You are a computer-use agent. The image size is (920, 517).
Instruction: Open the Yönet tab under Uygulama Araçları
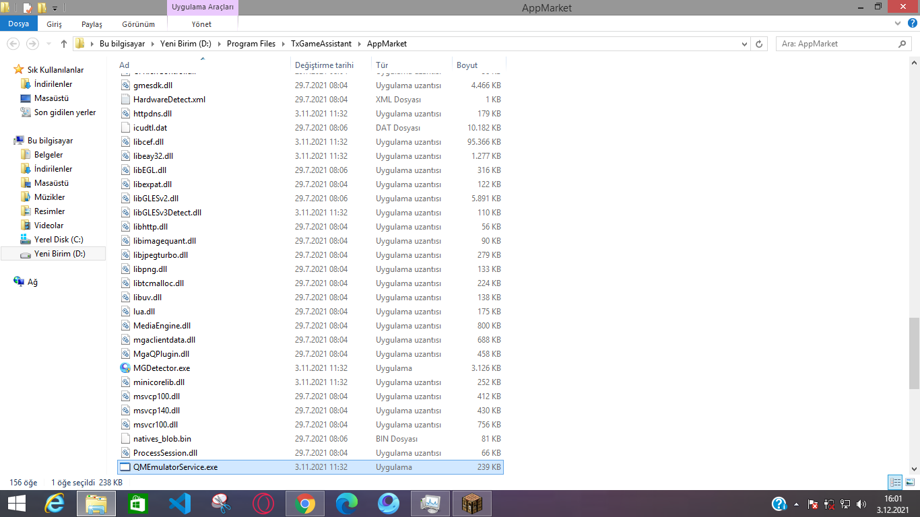[201, 24]
